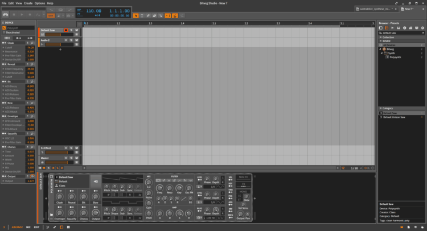The width and height of the screenshot is (427, 231).
Task: Open the Help menu
Action: pos(50,3)
